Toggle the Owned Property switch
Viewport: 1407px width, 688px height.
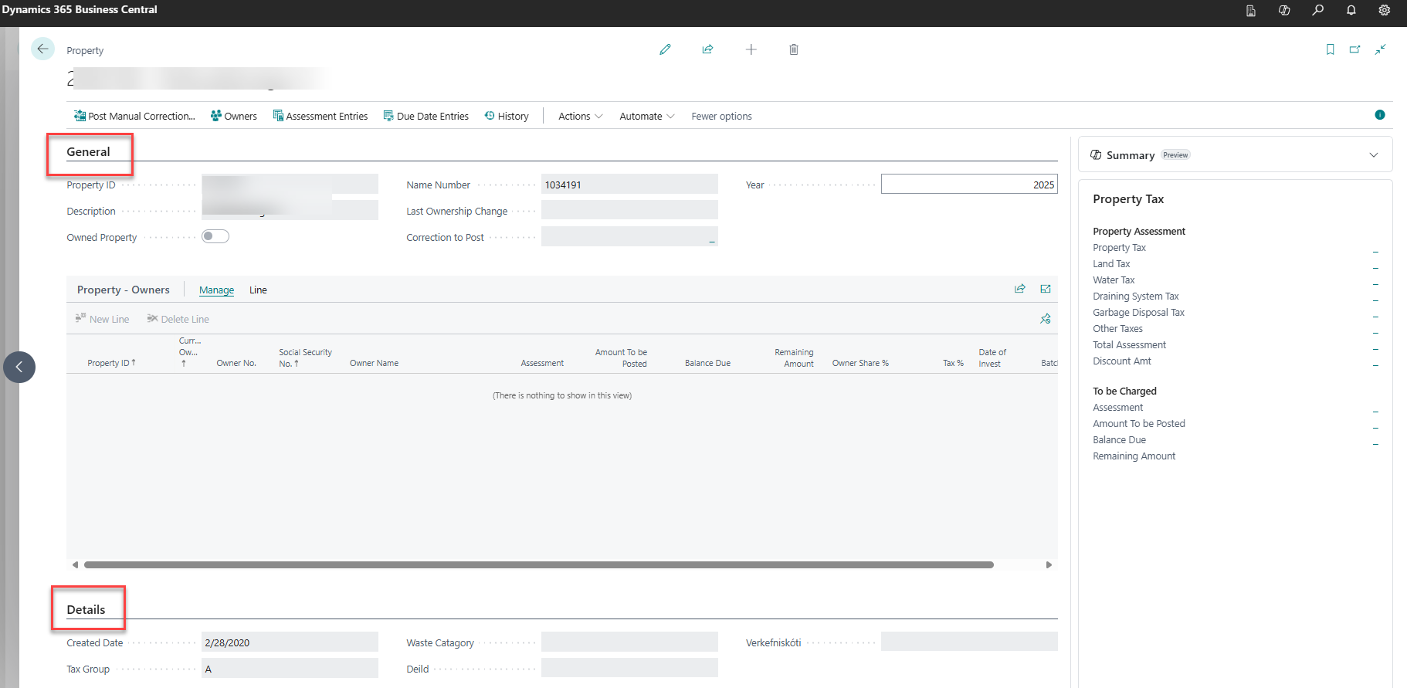(215, 236)
